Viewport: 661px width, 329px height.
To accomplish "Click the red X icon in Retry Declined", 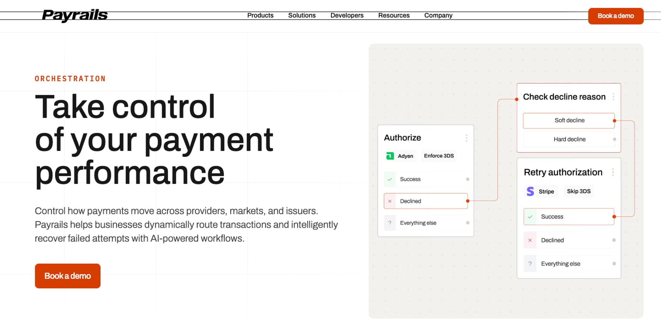I will point(530,240).
